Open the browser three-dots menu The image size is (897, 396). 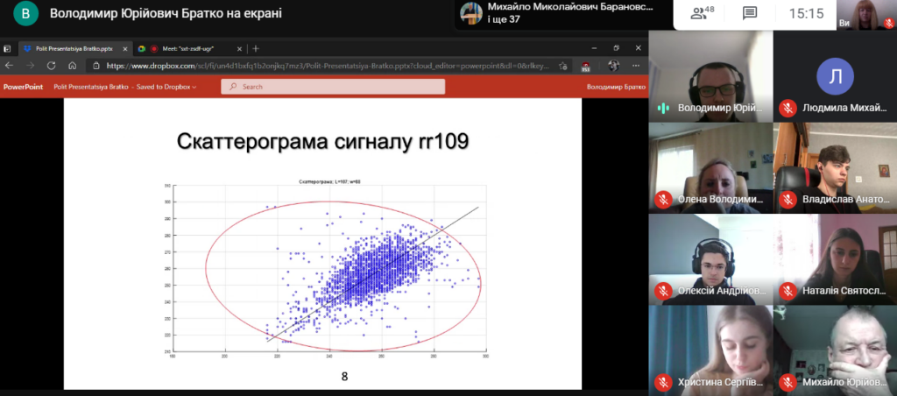click(636, 65)
